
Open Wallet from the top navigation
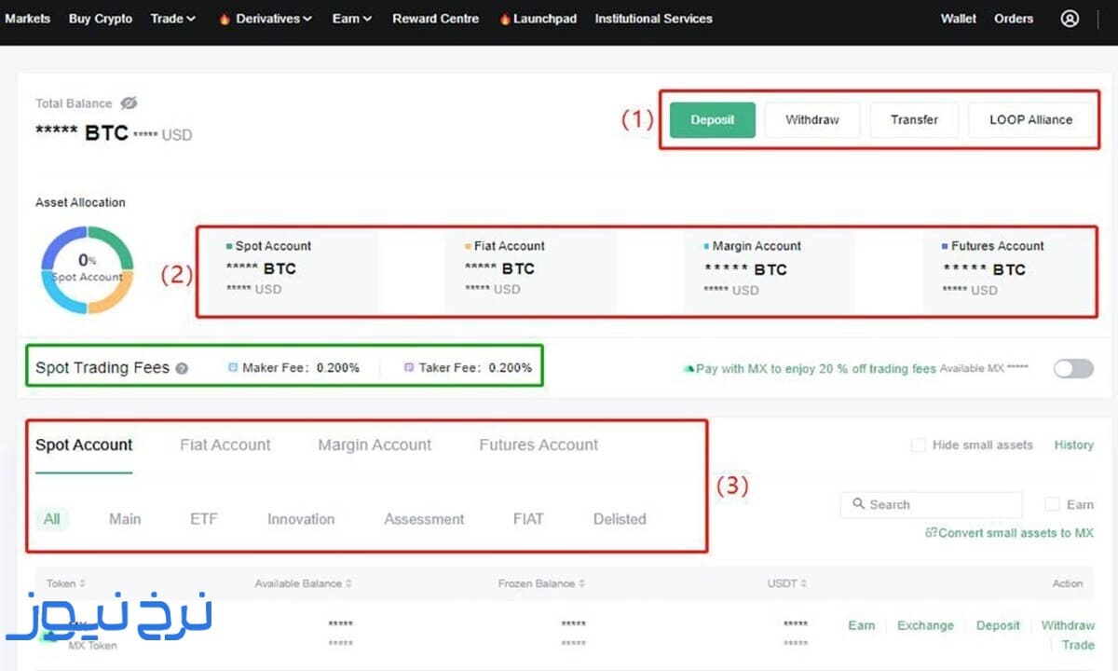pos(959,19)
